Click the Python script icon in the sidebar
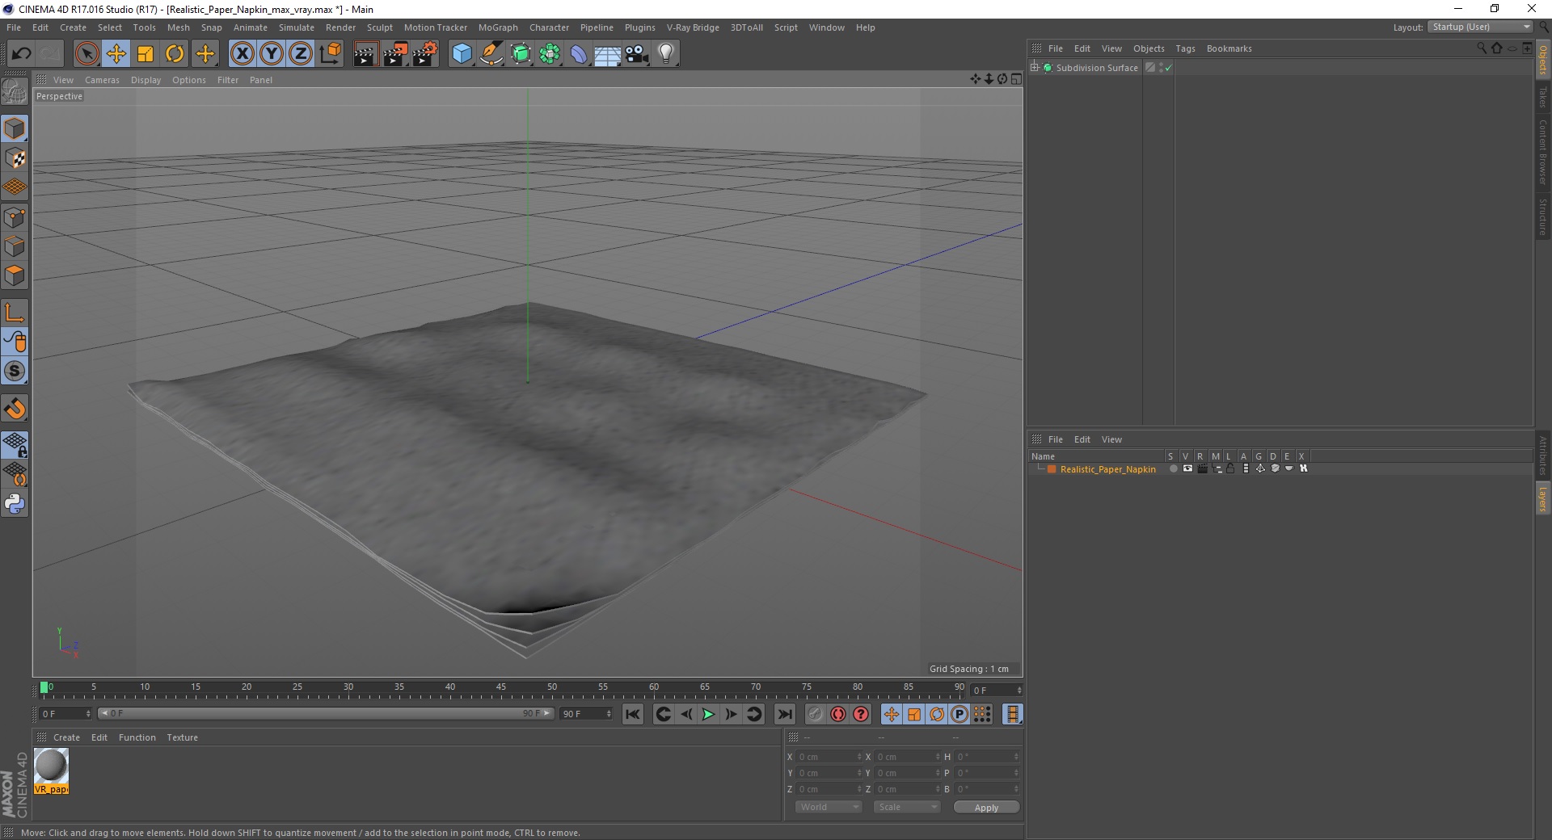 [15, 504]
